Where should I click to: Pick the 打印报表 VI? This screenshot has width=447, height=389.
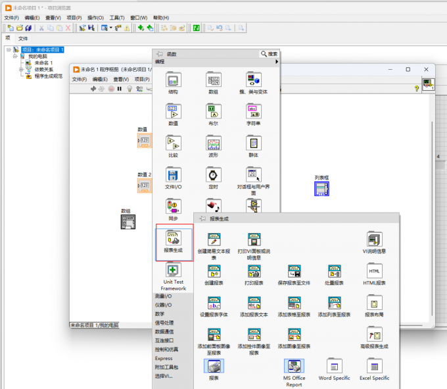click(254, 271)
